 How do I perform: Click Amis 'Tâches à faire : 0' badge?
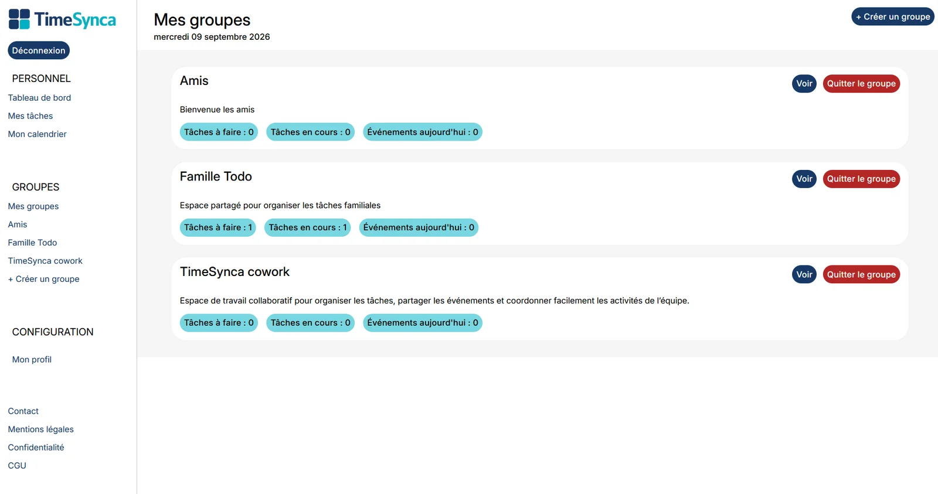point(219,132)
